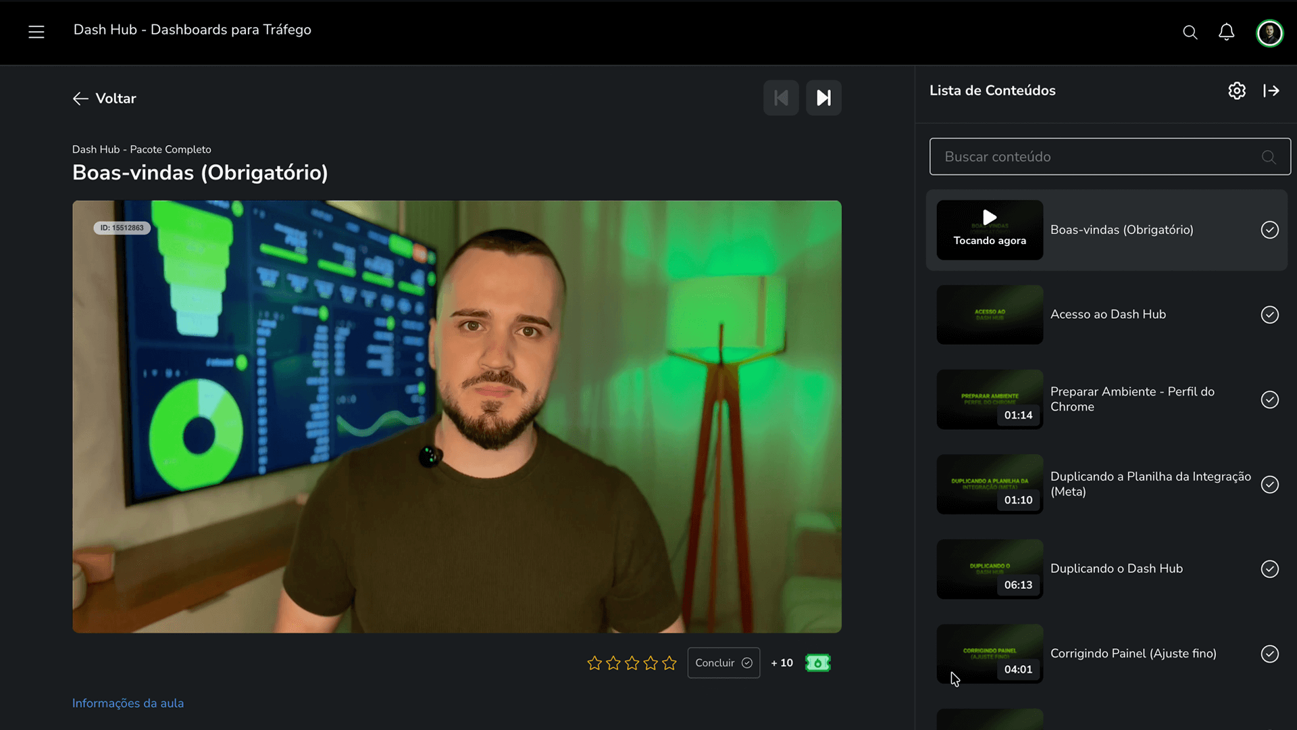1297x730 pixels.
Task: Click the green ticket reward icon
Action: click(817, 663)
